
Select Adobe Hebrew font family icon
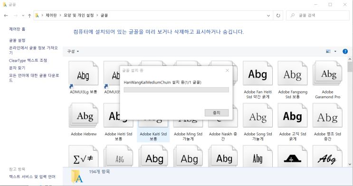coord(84,116)
